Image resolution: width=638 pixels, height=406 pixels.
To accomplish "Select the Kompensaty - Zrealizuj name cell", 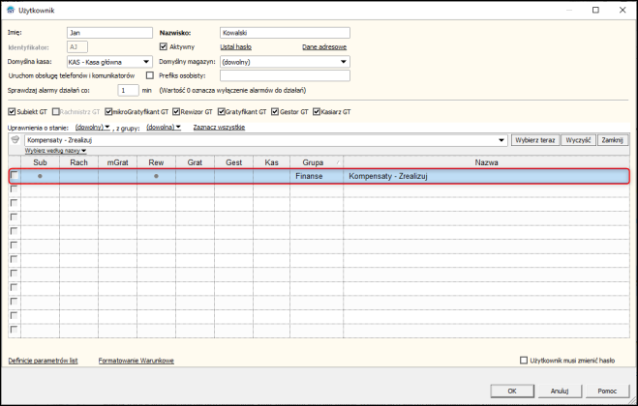I will pyautogui.click(x=486, y=176).
